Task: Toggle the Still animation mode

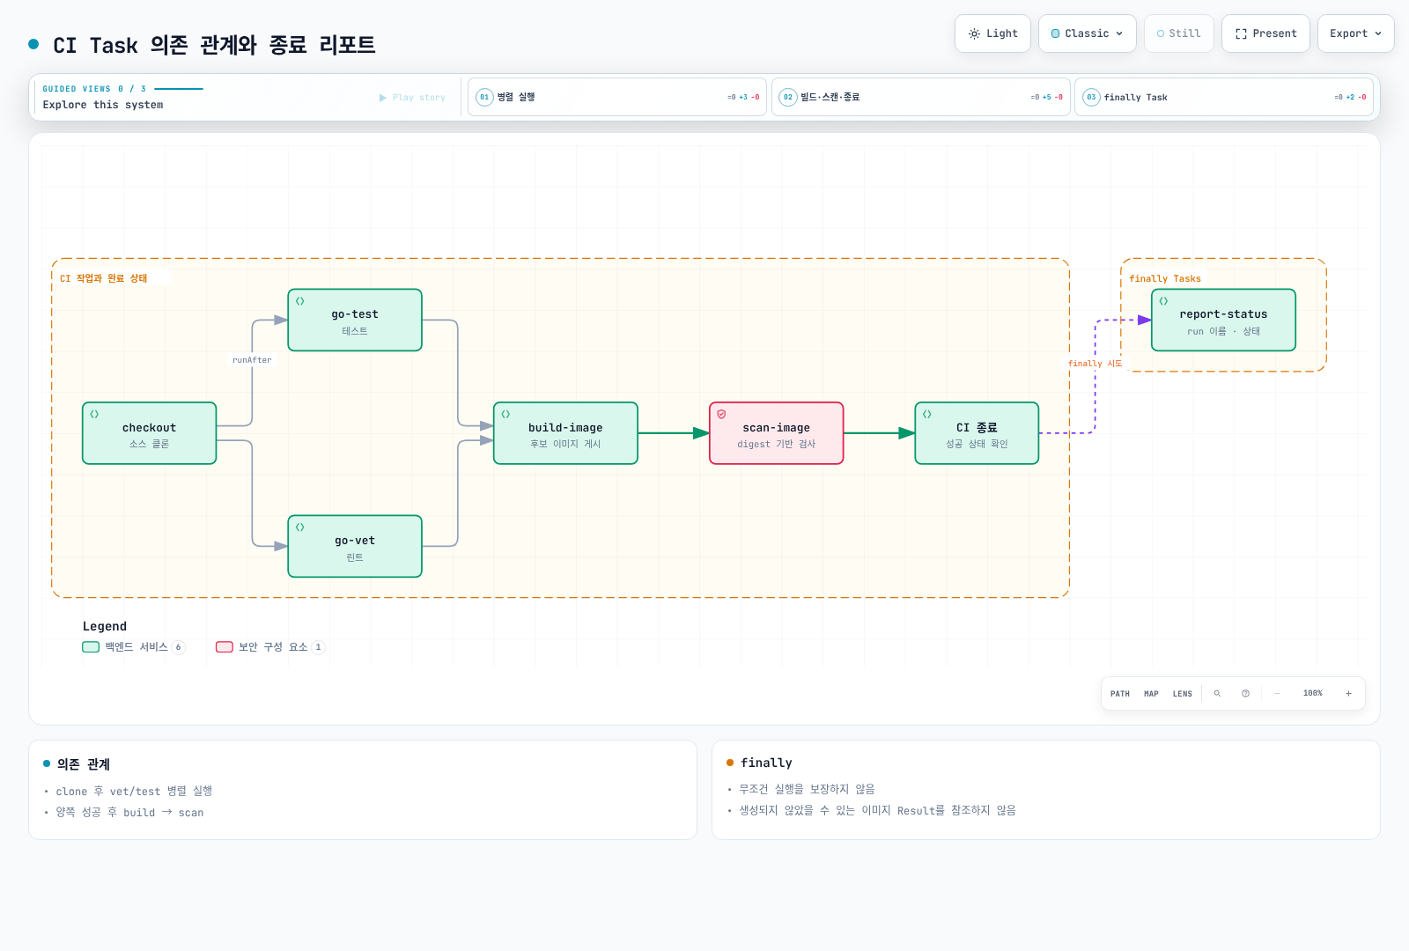Action: pyautogui.click(x=1179, y=33)
